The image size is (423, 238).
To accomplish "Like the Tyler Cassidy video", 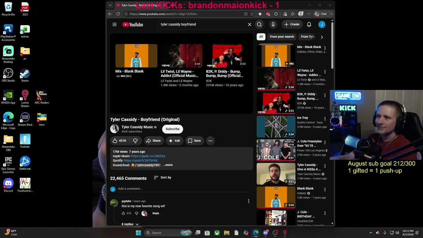I will pyautogui.click(x=119, y=141).
